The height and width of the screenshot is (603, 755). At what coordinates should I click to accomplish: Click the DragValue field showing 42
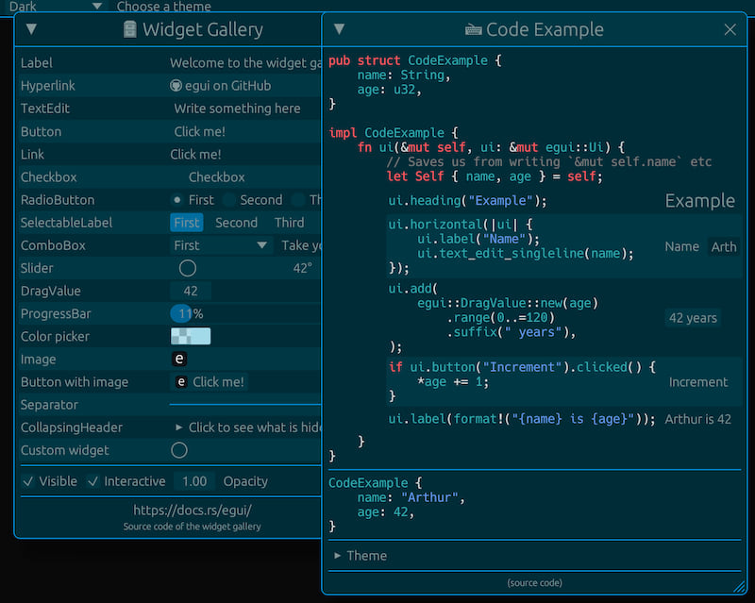coord(191,291)
